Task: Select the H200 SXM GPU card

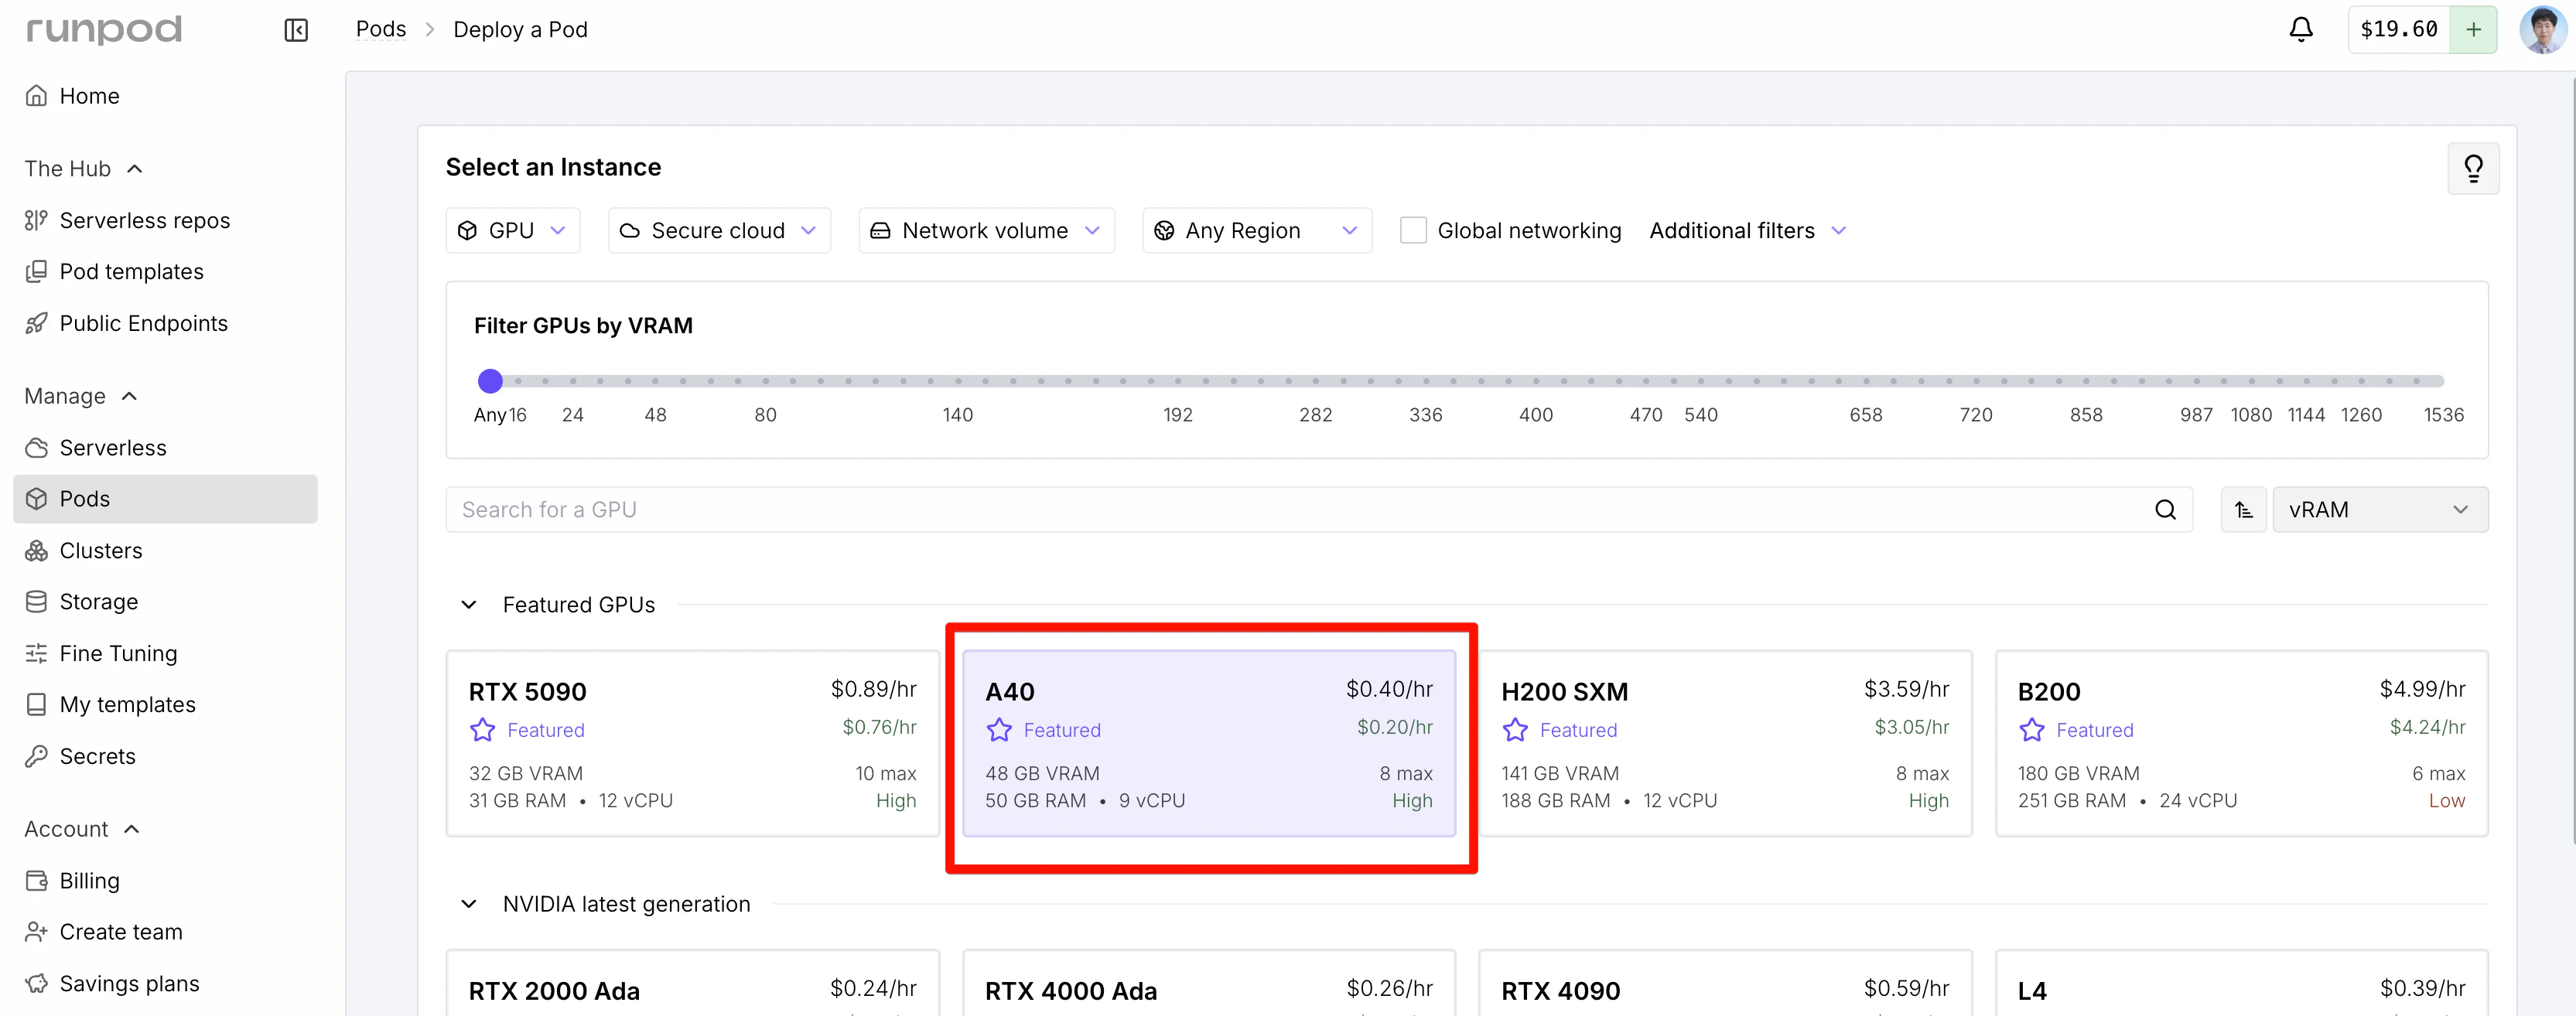Action: pyautogui.click(x=1725, y=743)
